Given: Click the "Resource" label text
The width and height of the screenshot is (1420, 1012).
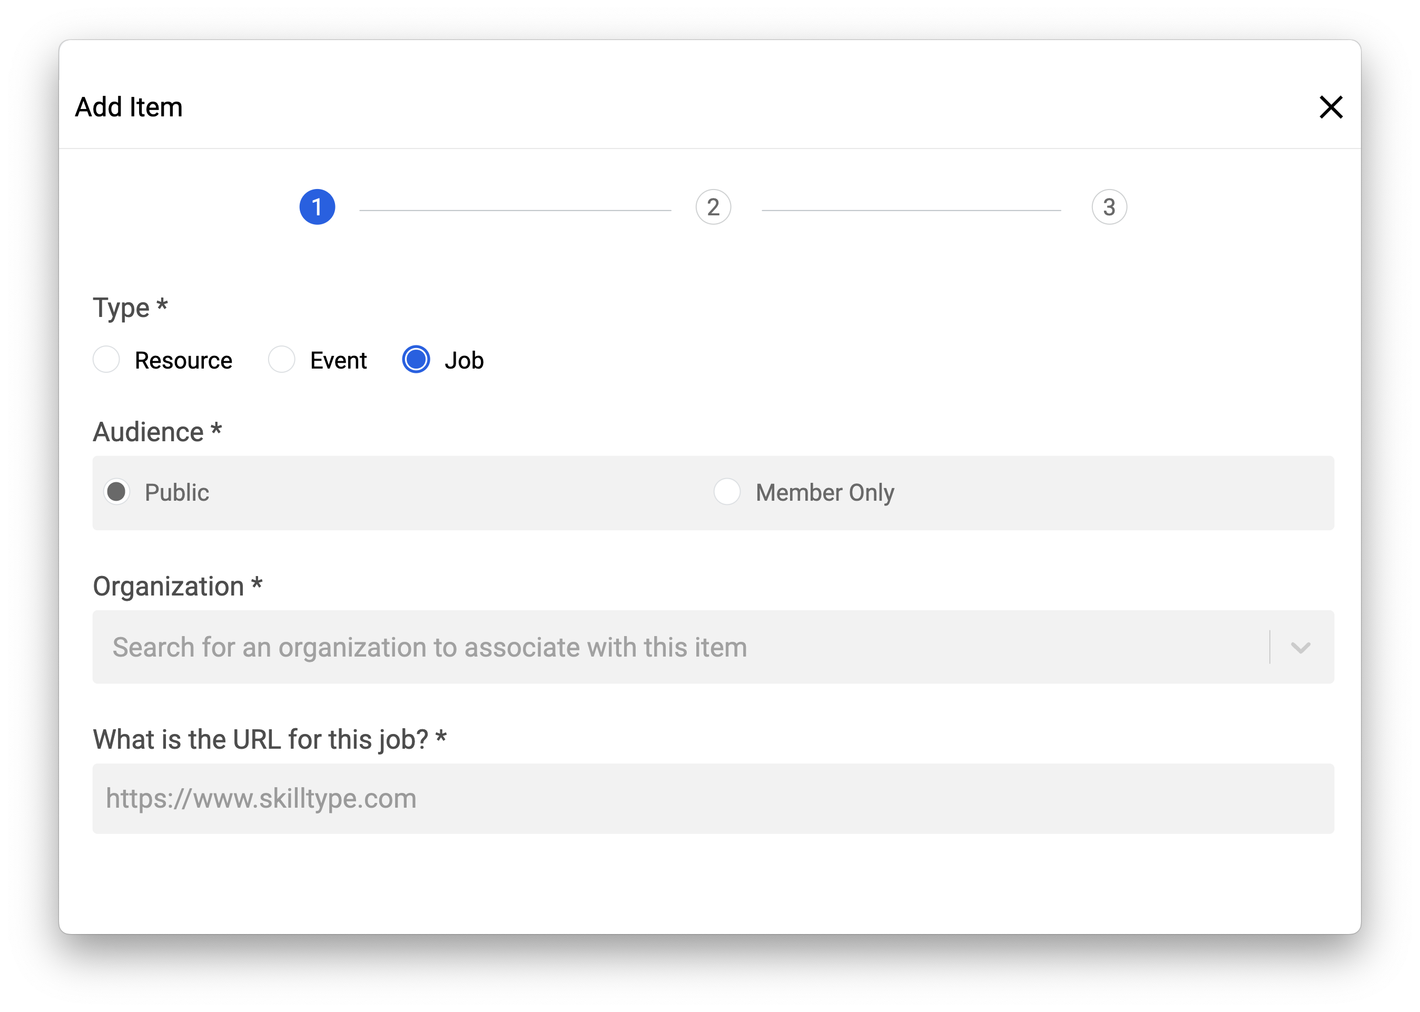Looking at the screenshot, I should 183,361.
